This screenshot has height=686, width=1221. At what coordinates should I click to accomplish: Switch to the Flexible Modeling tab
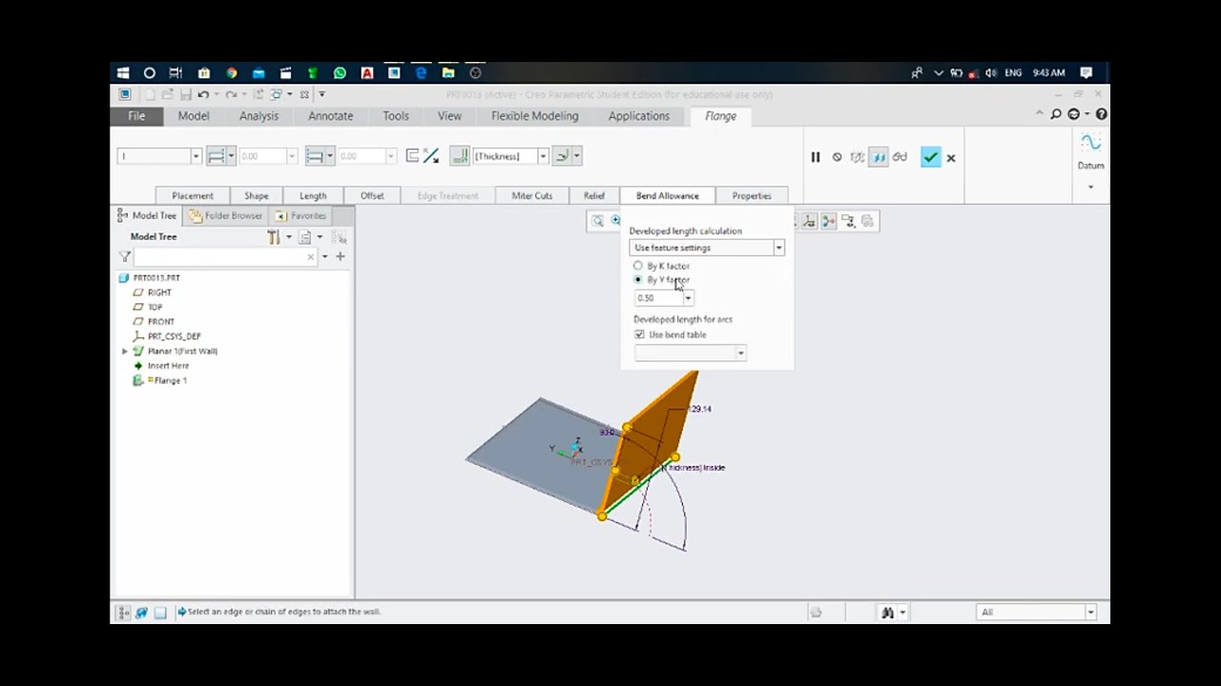[x=535, y=115]
